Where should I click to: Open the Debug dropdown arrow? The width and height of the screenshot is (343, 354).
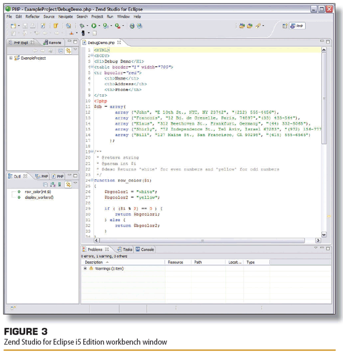click(87, 26)
